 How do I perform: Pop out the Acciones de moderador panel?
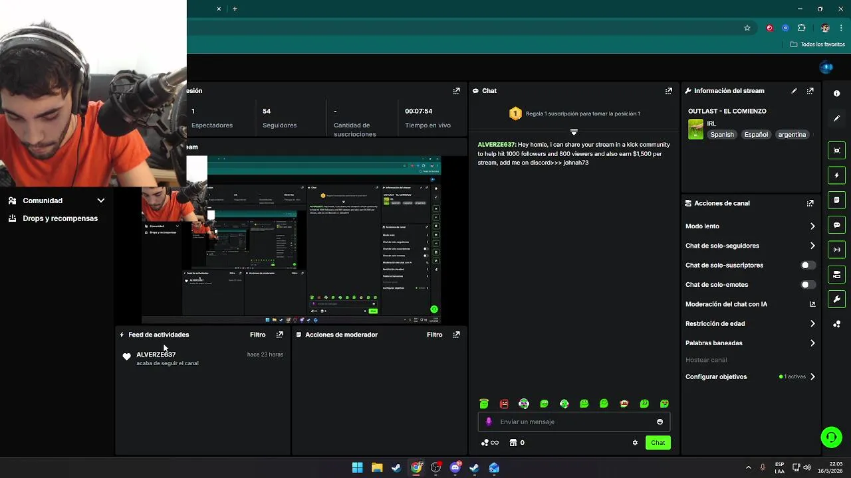click(x=456, y=335)
